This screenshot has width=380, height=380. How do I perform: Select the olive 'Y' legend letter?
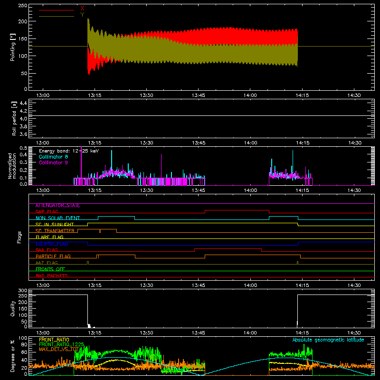coord(82,15)
